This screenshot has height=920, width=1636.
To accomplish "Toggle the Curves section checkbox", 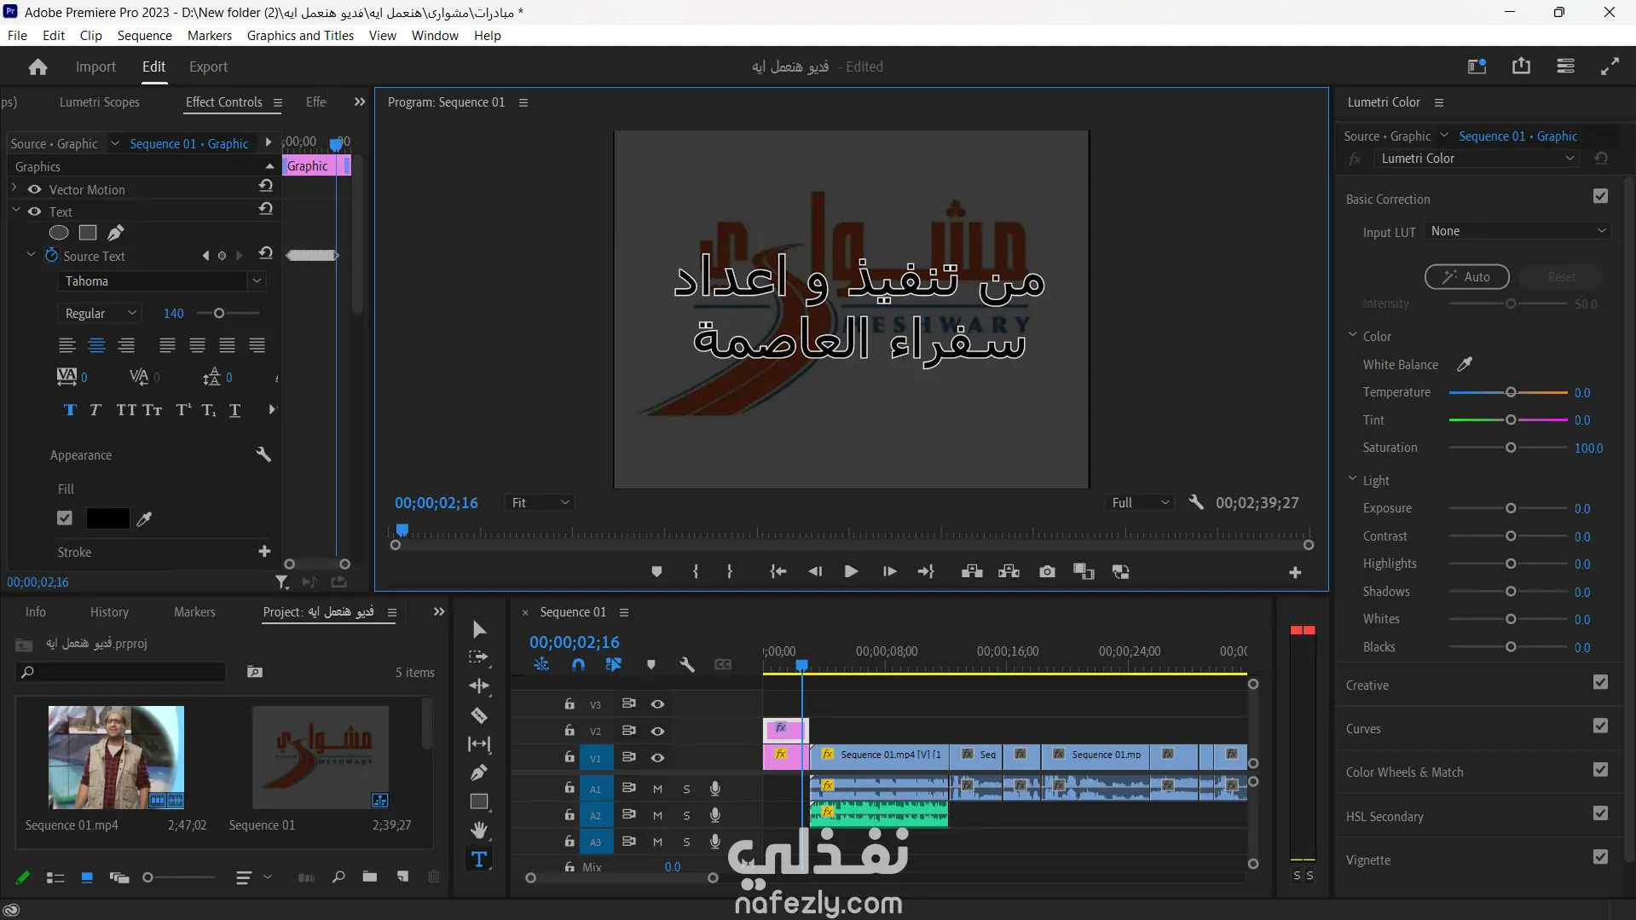I will click(1600, 726).
